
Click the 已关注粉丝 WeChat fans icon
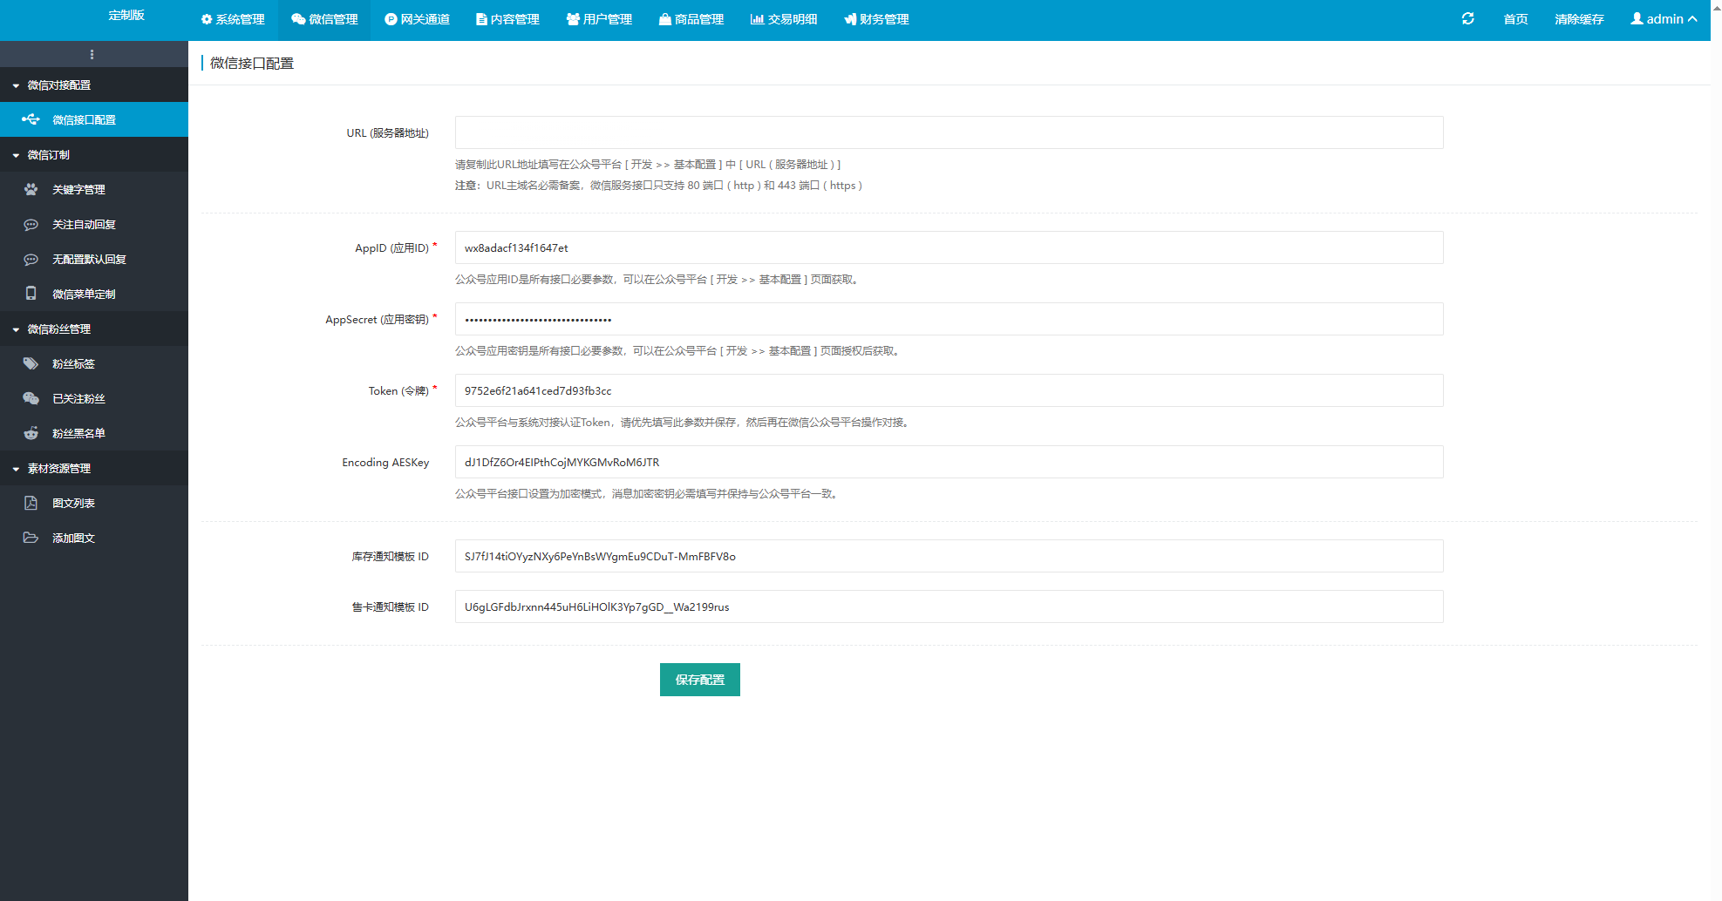click(31, 398)
